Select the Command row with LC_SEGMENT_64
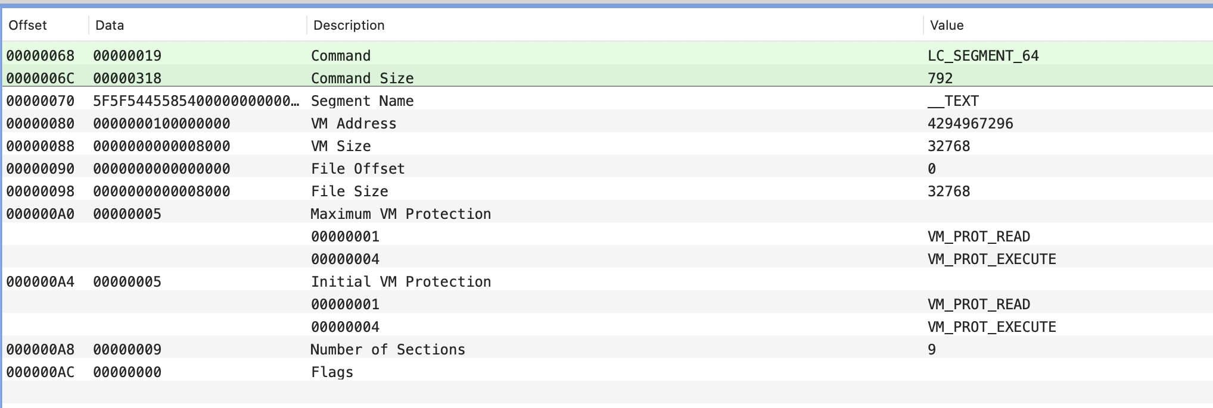The height and width of the screenshot is (408, 1213). click(x=608, y=56)
